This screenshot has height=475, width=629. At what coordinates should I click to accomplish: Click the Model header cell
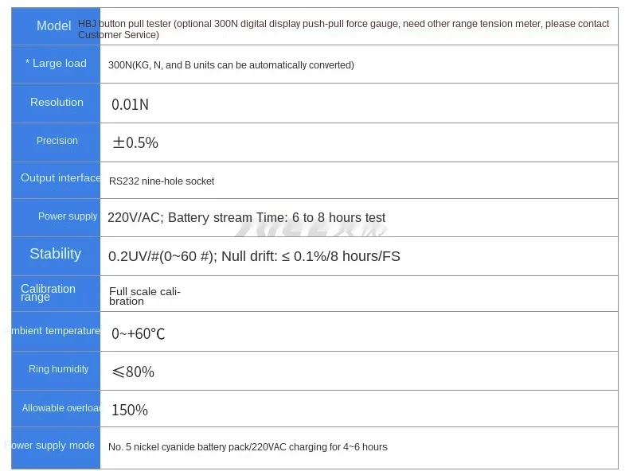click(x=54, y=25)
